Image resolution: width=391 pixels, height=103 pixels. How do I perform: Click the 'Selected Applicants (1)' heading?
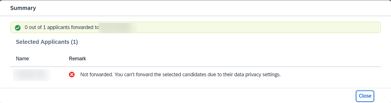coord(47,42)
